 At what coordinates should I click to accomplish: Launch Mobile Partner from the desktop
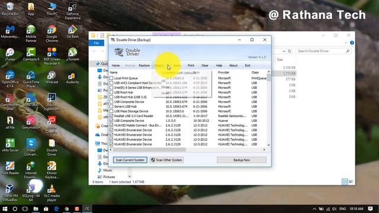pos(31,34)
